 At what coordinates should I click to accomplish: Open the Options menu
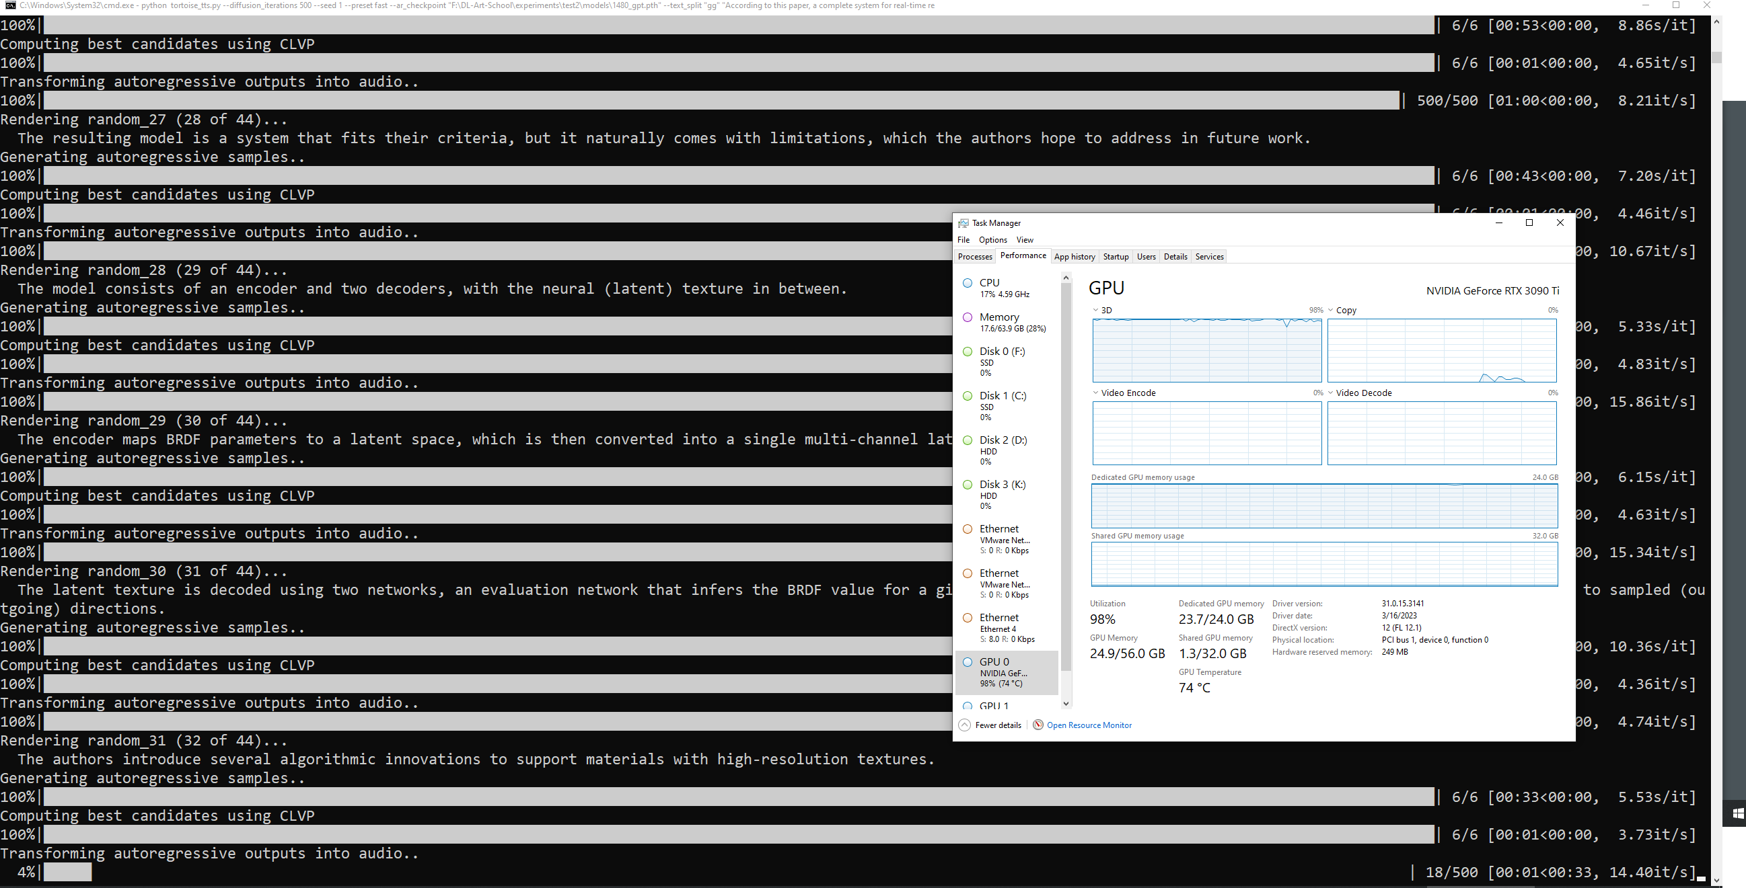(992, 240)
